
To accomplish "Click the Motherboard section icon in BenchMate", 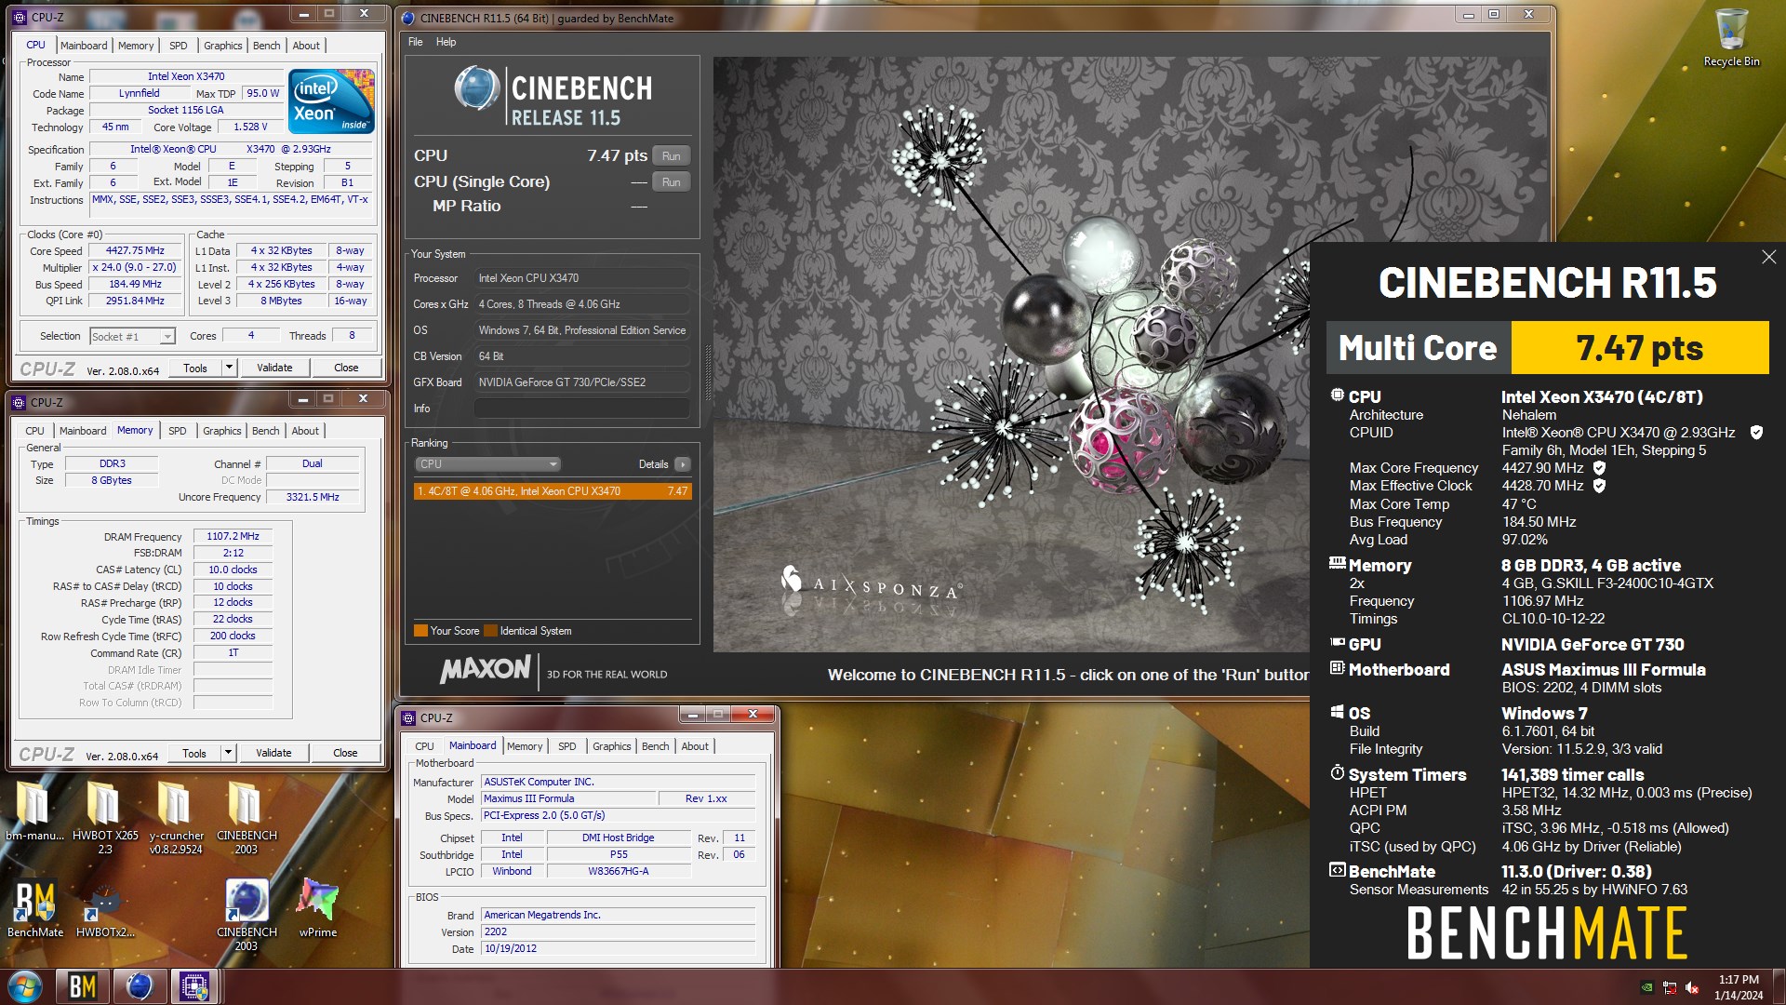I will click(1338, 668).
